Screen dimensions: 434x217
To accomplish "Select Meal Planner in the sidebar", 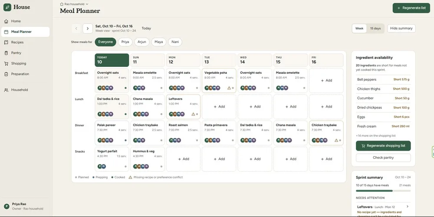I will (25, 32).
